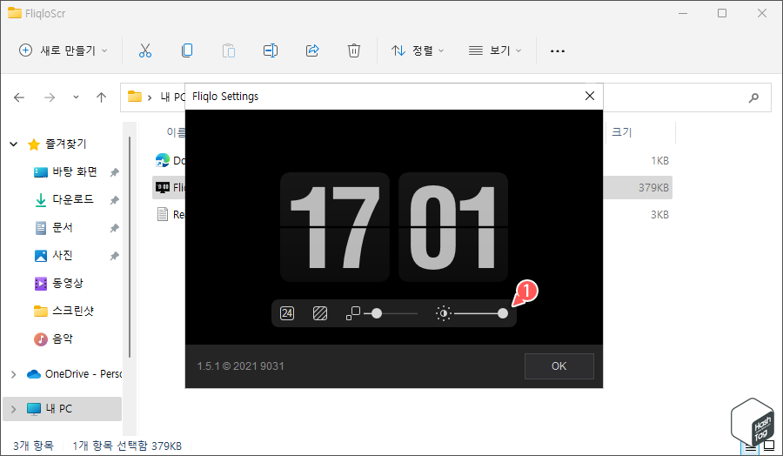Switch to large icons view in status bar
Image resolution: width=783 pixels, height=456 pixels.
pos(770,445)
